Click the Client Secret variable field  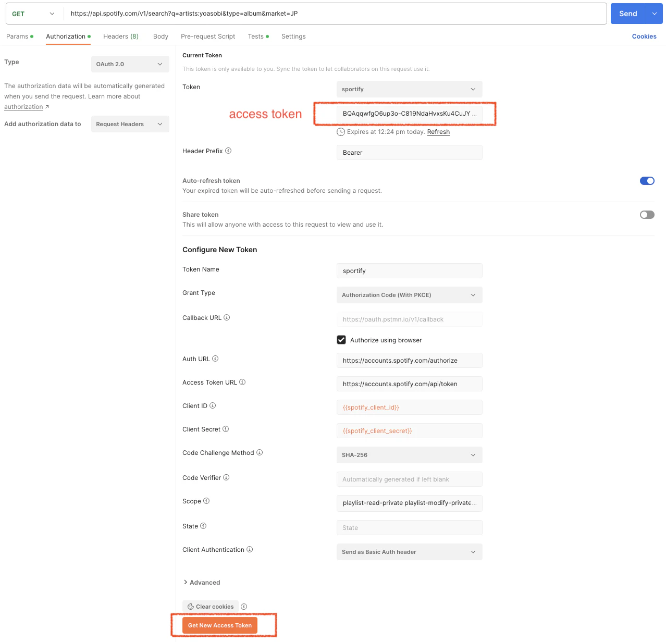(410, 431)
